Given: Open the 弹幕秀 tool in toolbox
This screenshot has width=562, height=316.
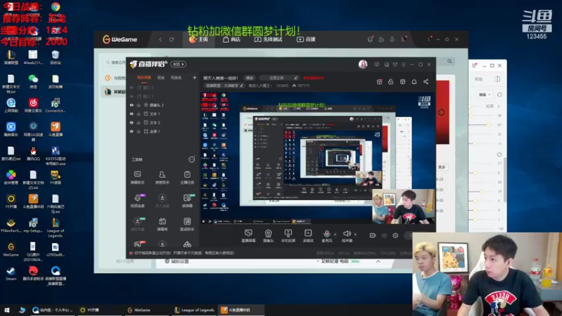Looking at the screenshot, I should [162, 224].
